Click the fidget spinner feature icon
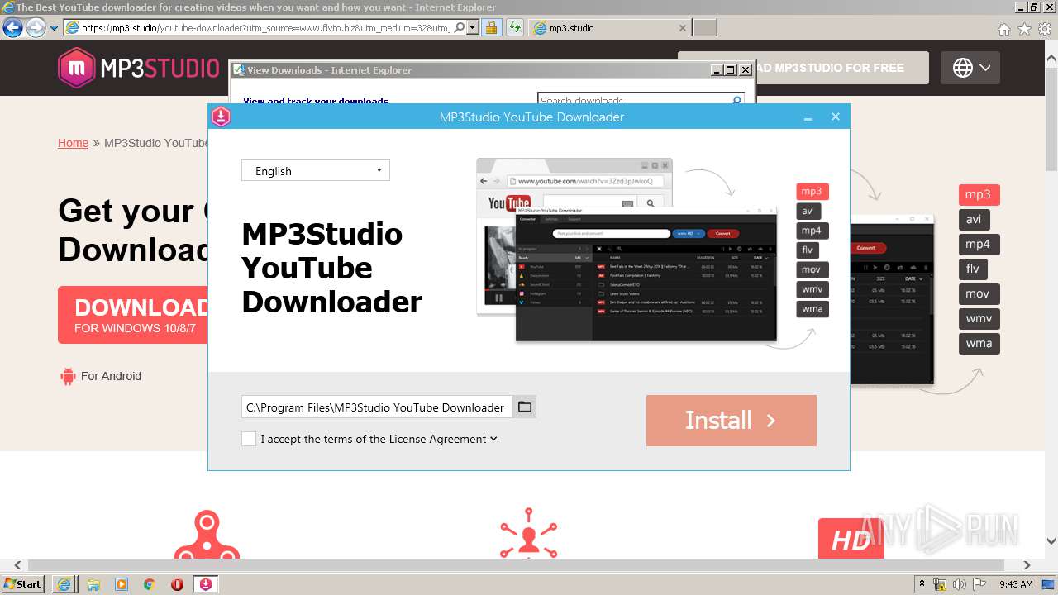The height and width of the screenshot is (595, 1058). (x=207, y=535)
